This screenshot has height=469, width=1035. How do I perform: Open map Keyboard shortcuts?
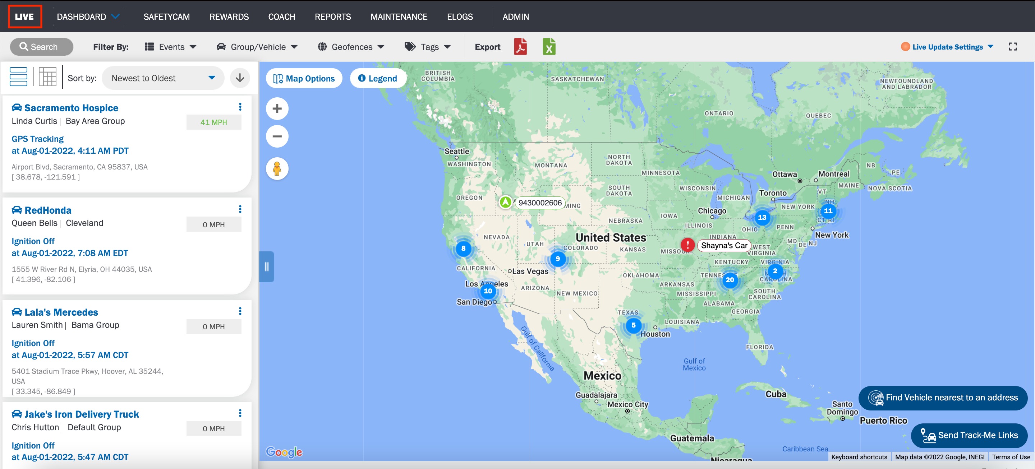tap(859, 457)
